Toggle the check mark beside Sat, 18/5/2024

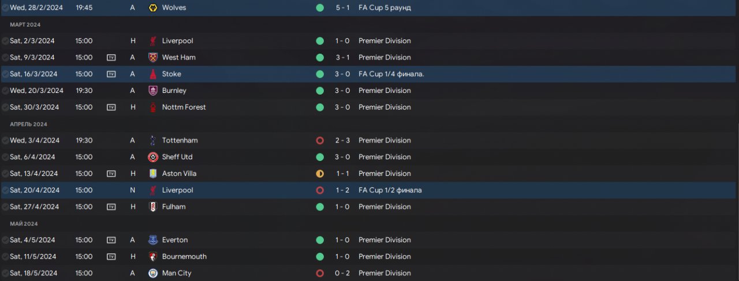tap(5, 273)
